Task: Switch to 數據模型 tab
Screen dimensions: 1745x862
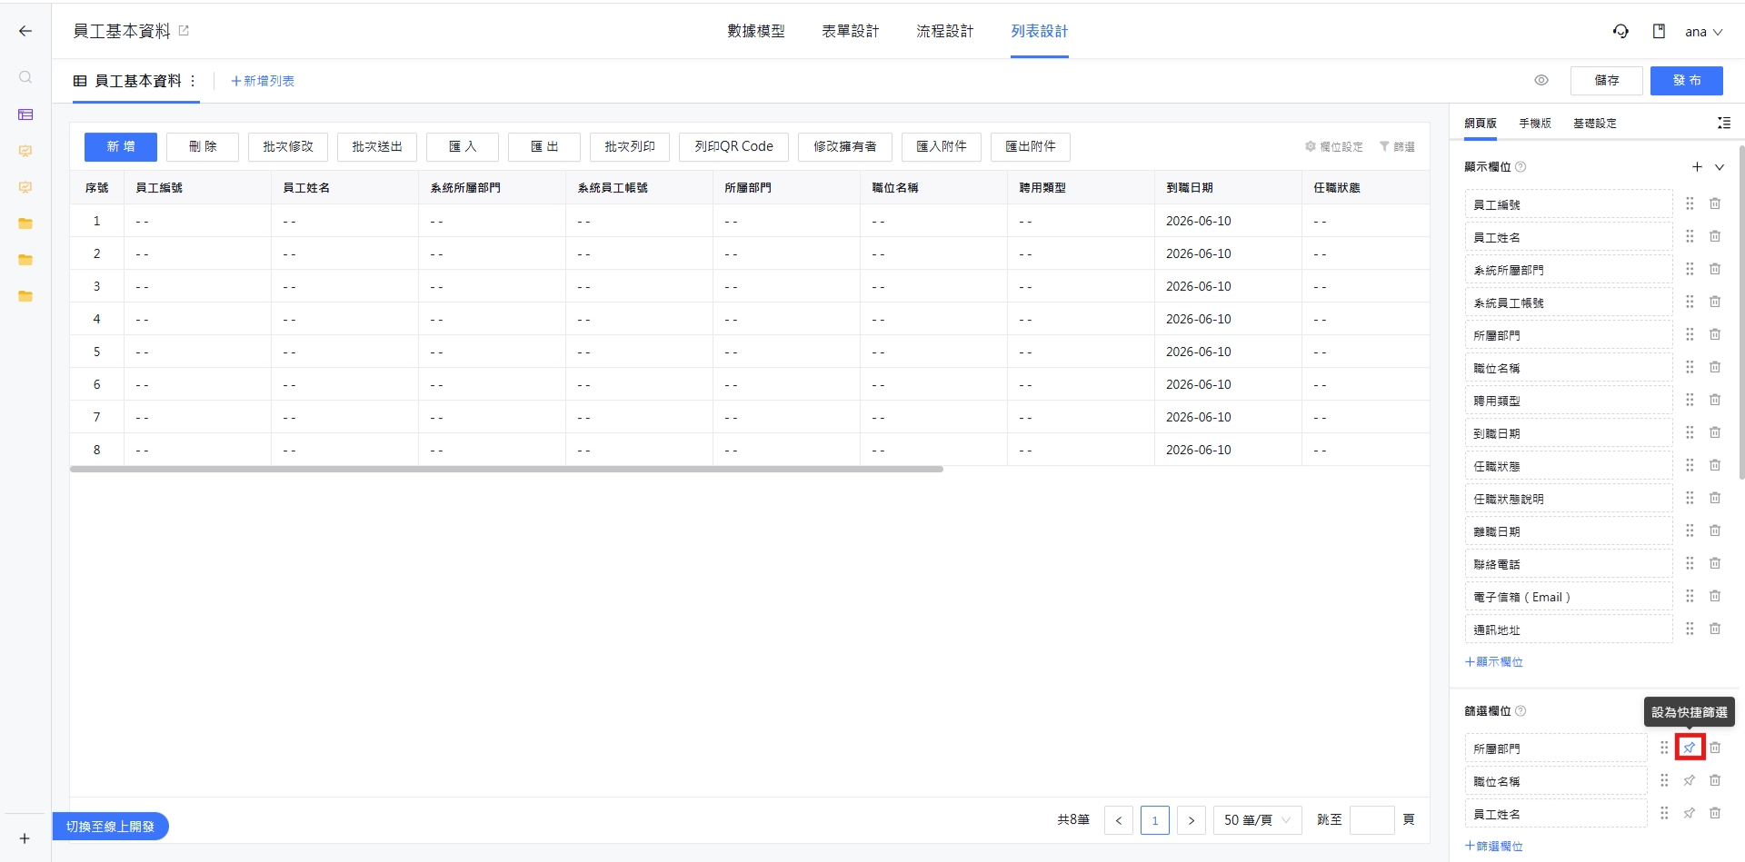Action: [755, 31]
